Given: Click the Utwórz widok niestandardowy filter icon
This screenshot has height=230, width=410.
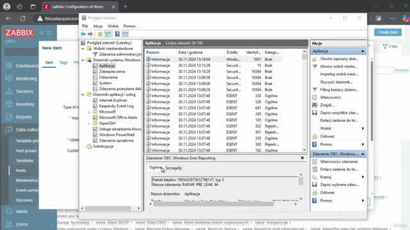Looking at the screenshot, I should tap(315, 66).
